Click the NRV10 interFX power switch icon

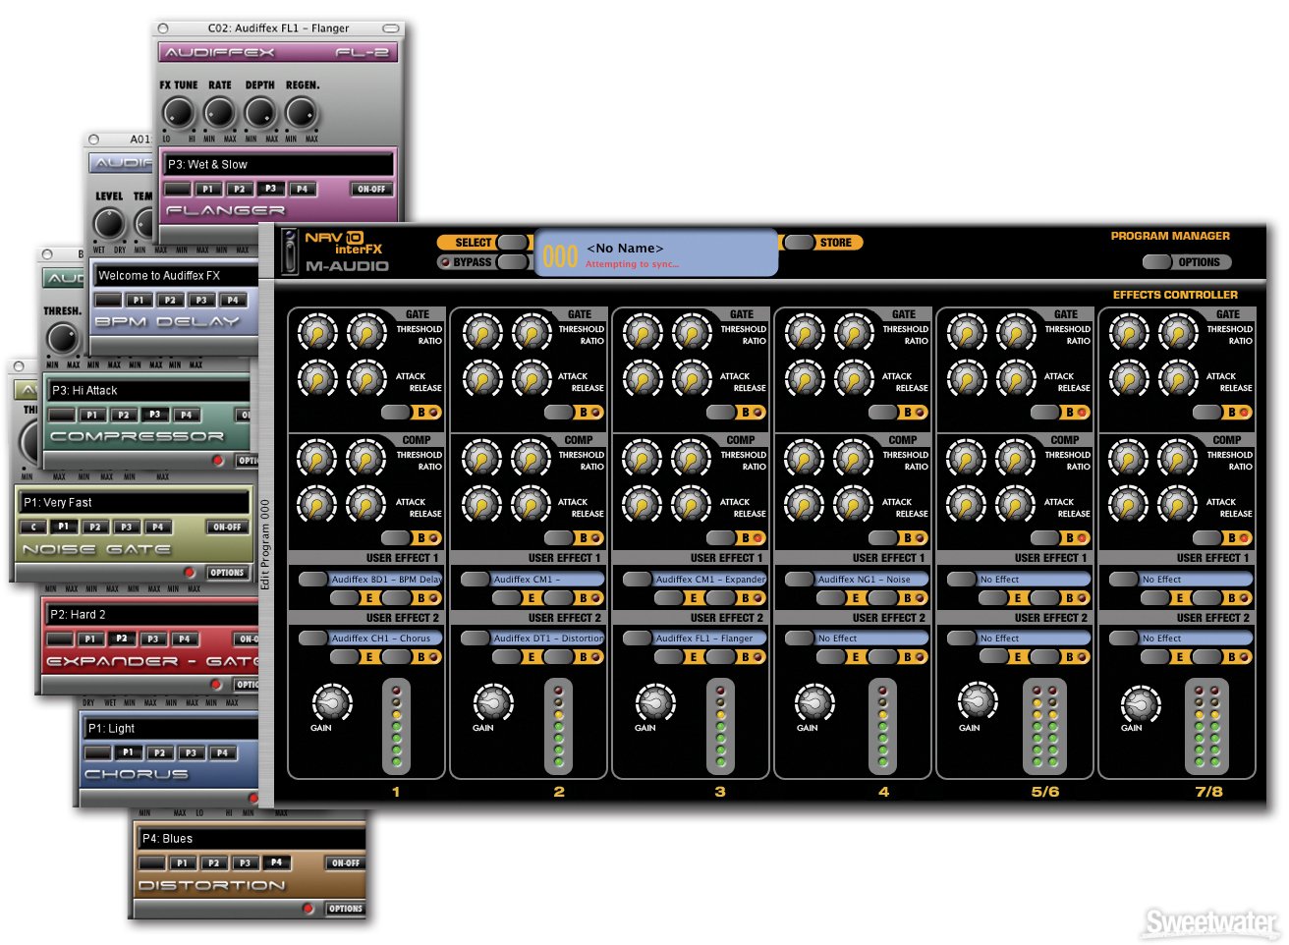pyautogui.click(x=289, y=251)
